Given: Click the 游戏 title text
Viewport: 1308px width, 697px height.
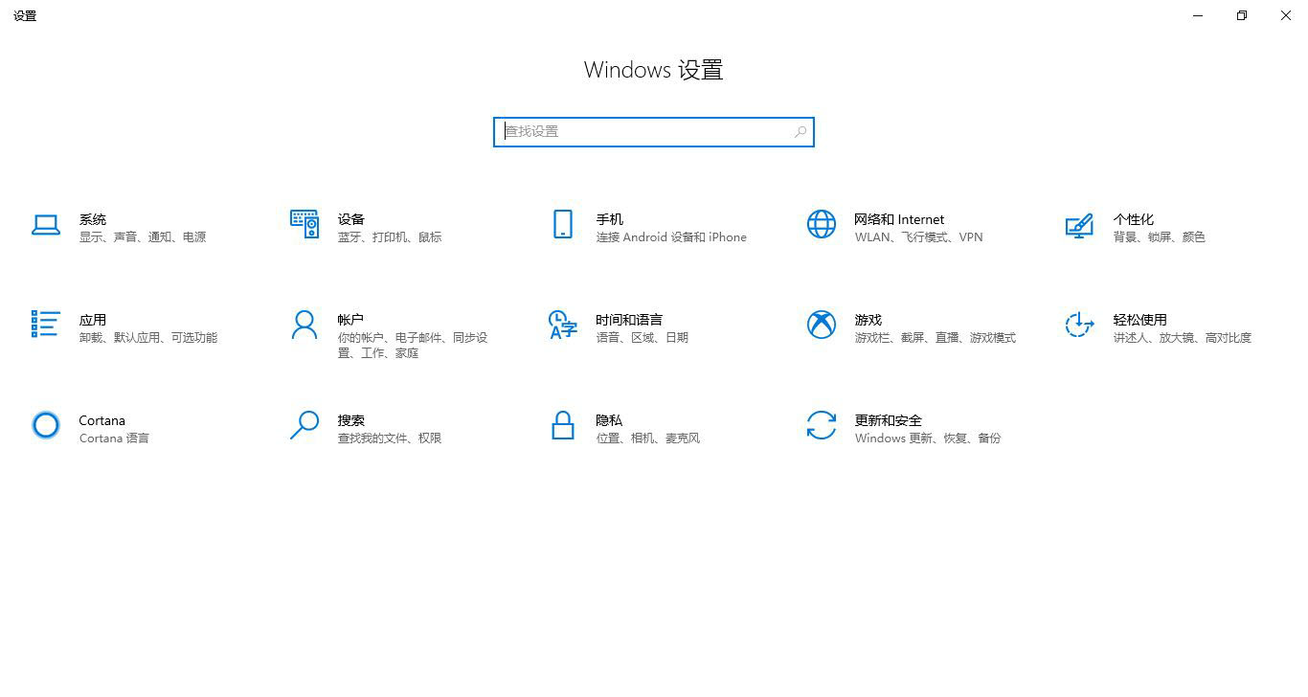Looking at the screenshot, I should [x=868, y=320].
